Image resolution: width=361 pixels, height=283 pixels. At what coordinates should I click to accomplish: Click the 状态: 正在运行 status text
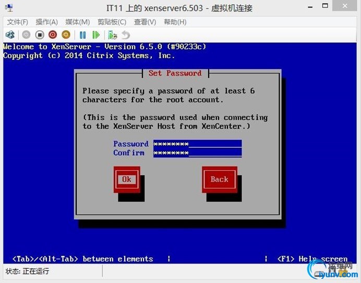point(27,271)
